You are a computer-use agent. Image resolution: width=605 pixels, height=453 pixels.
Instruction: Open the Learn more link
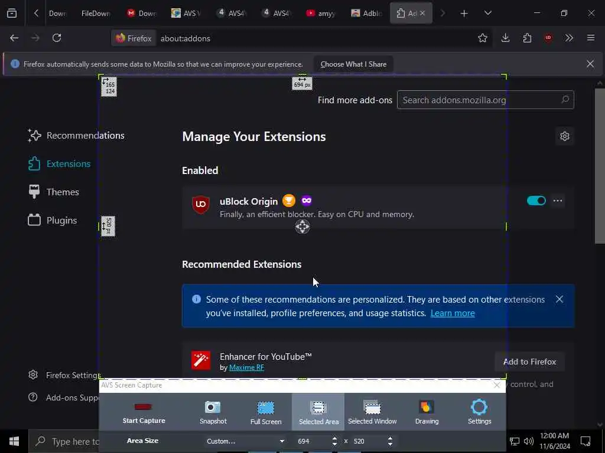click(453, 313)
